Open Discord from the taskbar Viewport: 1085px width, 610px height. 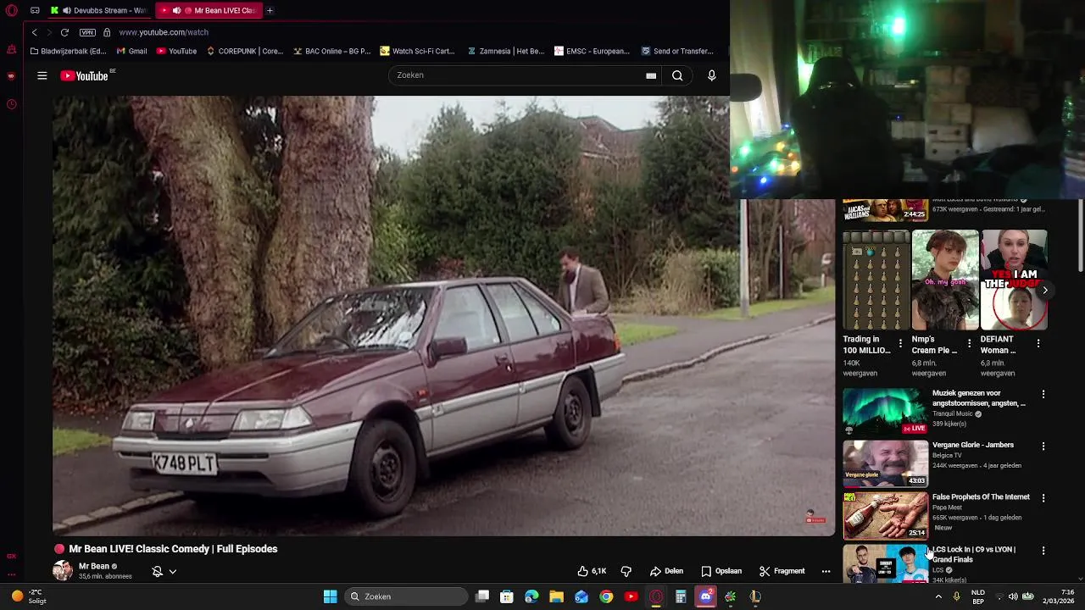point(705,596)
